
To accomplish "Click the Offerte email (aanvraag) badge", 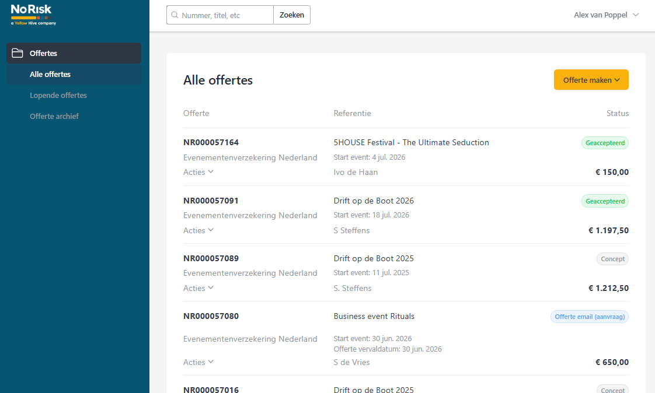I will click(x=590, y=317).
